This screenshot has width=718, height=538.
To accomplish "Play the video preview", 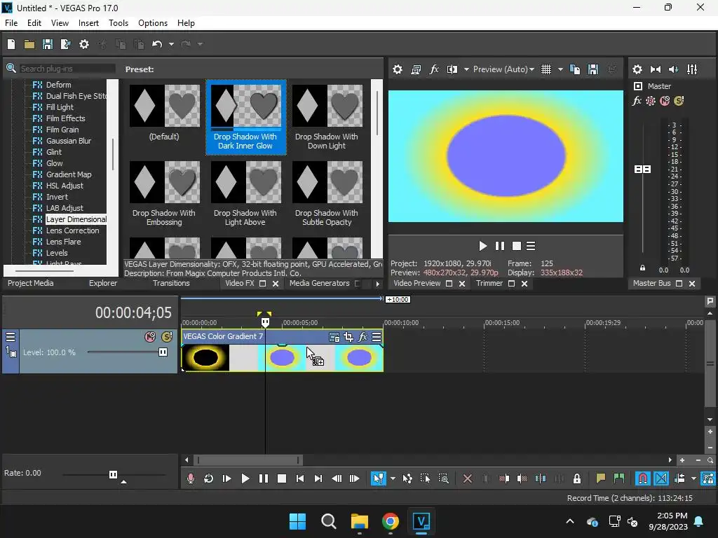I will coord(482,246).
